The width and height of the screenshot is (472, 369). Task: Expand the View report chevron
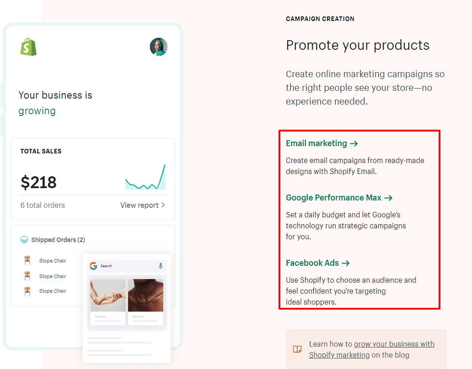coord(164,205)
